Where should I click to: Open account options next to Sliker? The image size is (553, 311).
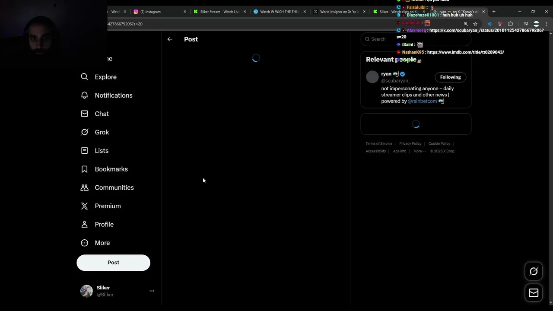tap(152, 291)
